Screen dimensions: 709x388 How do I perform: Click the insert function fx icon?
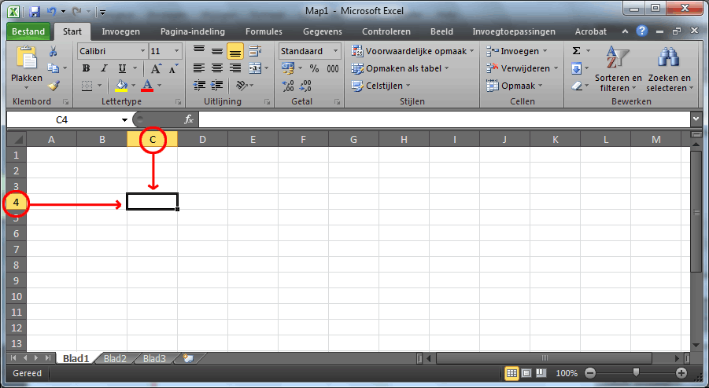189,119
